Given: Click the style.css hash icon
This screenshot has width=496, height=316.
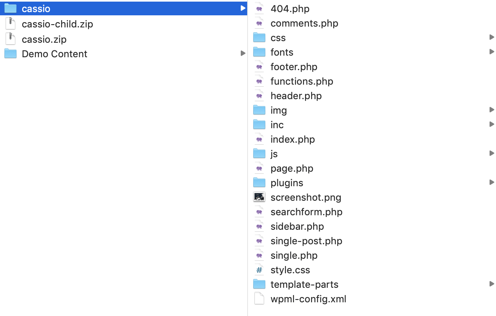Looking at the screenshot, I should pos(259,270).
